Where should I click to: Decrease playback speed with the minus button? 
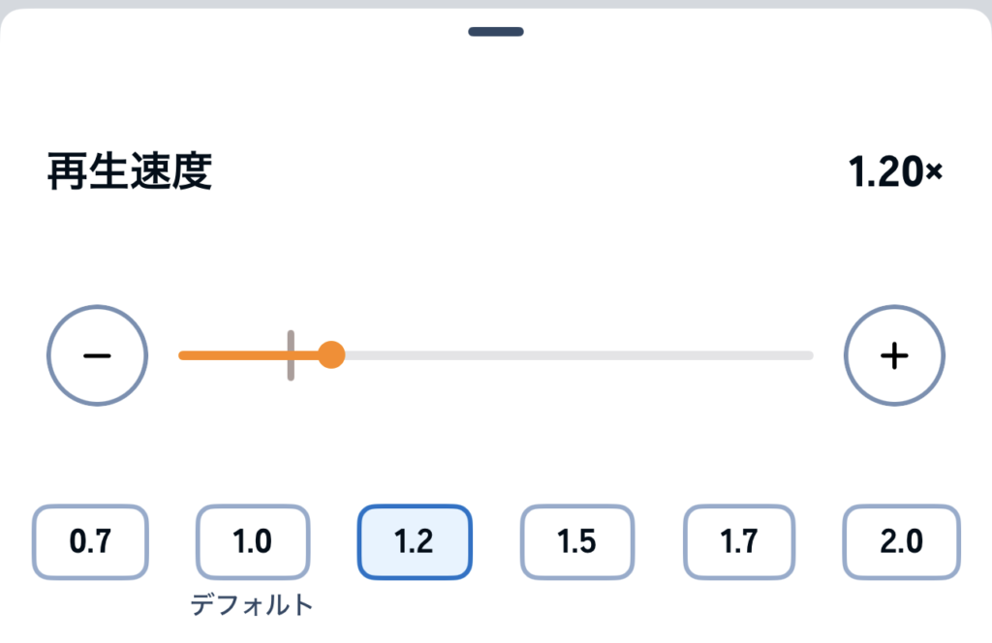[x=97, y=354]
